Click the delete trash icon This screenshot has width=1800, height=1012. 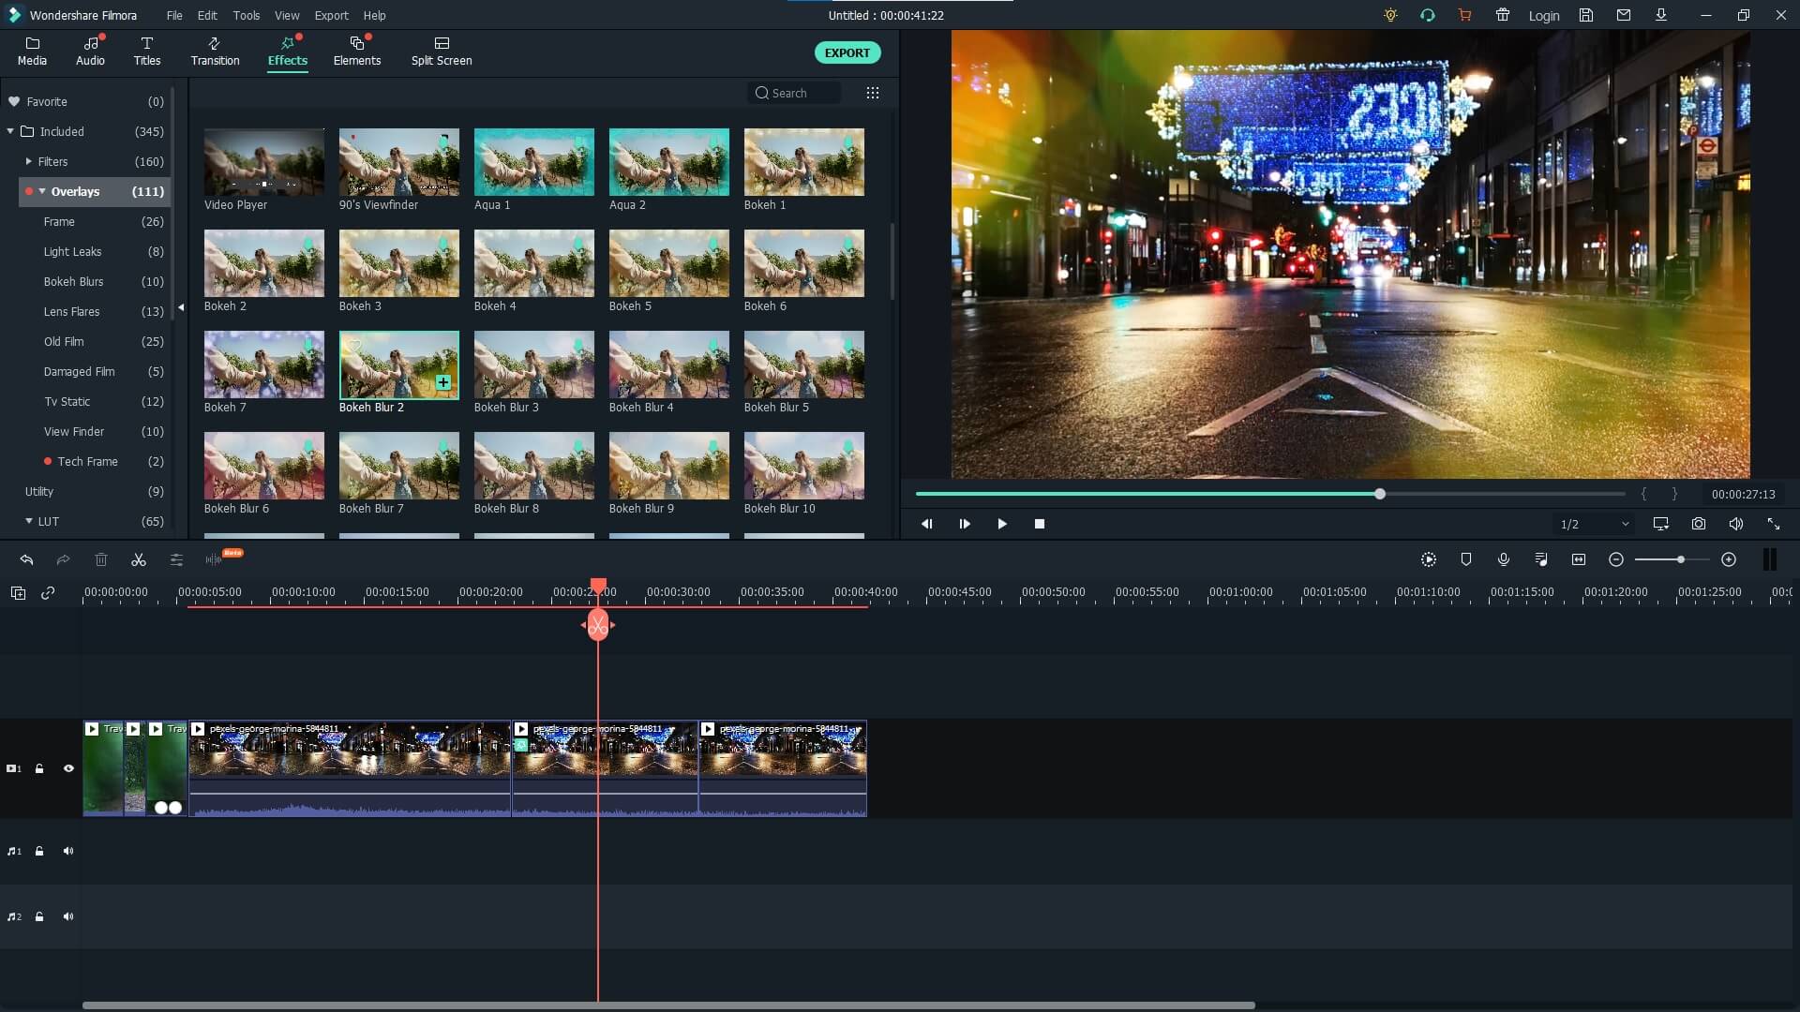click(101, 559)
